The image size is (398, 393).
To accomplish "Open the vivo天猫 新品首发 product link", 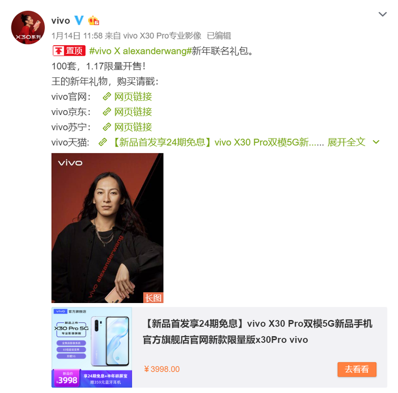I will click(218, 142).
